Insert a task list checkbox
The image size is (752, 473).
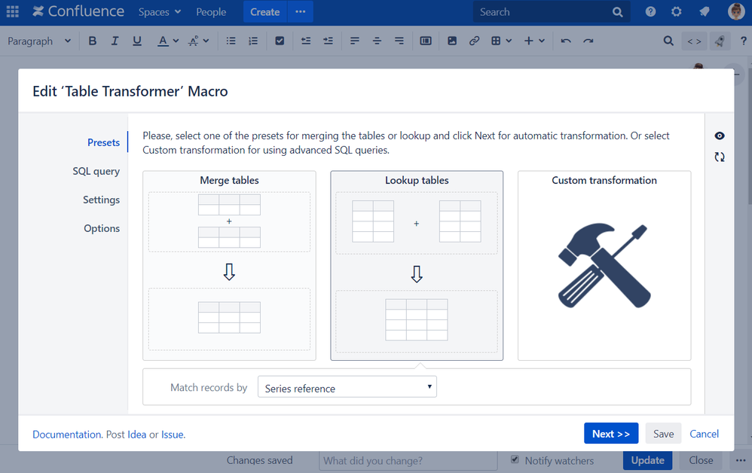[x=280, y=41]
